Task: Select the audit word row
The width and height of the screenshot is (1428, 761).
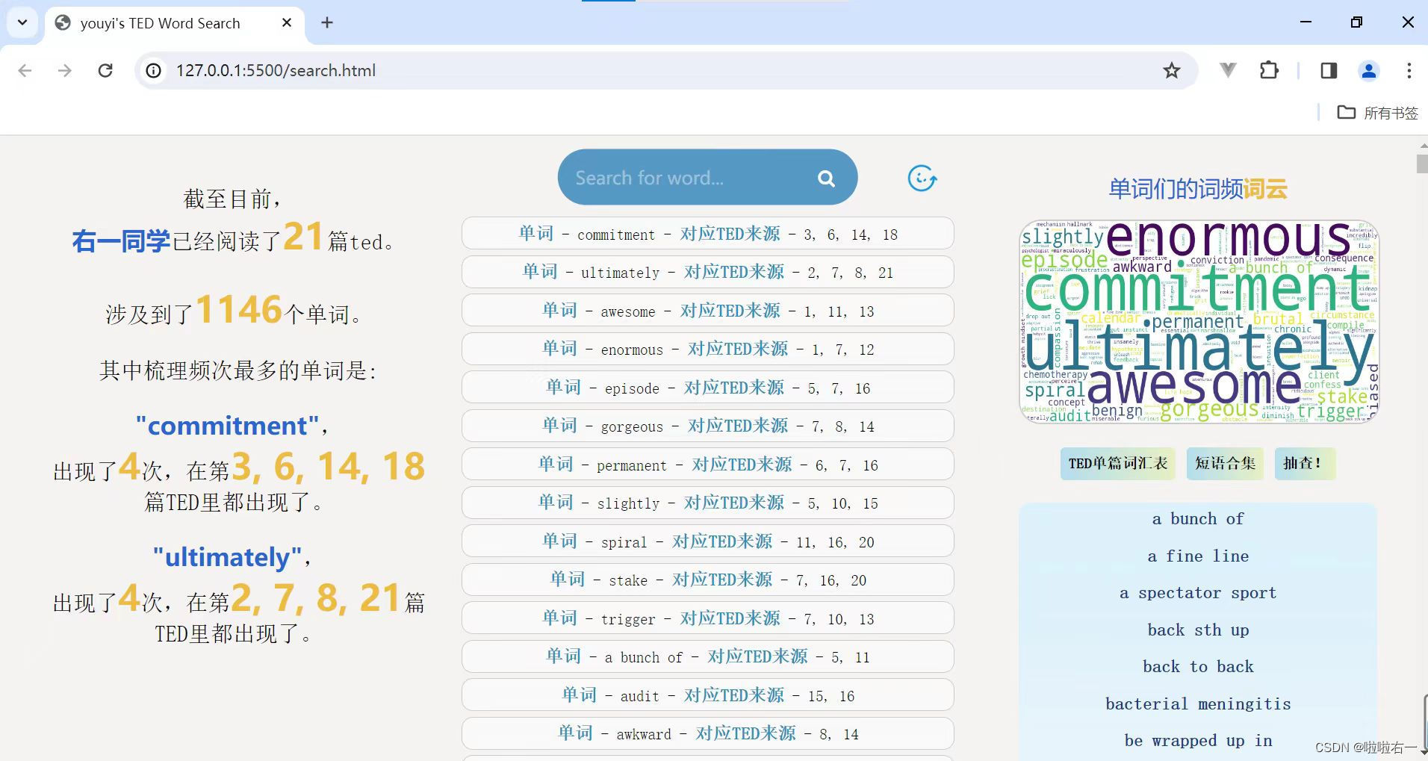Action: (707, 695)
